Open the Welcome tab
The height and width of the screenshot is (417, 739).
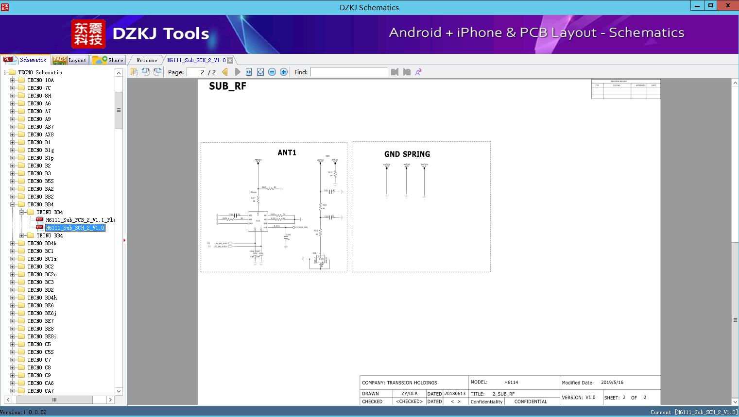146,60
